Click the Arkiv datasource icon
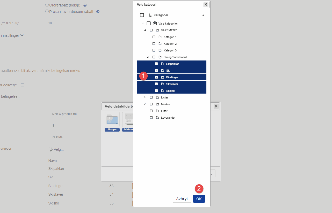The image size is (332, 213). [x=128, y=120]
